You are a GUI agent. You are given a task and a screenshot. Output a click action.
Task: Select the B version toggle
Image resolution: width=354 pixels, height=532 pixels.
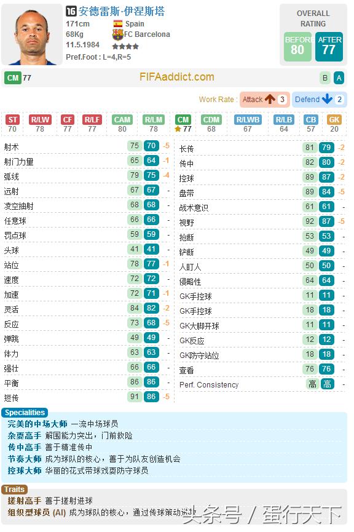[325, 78]
